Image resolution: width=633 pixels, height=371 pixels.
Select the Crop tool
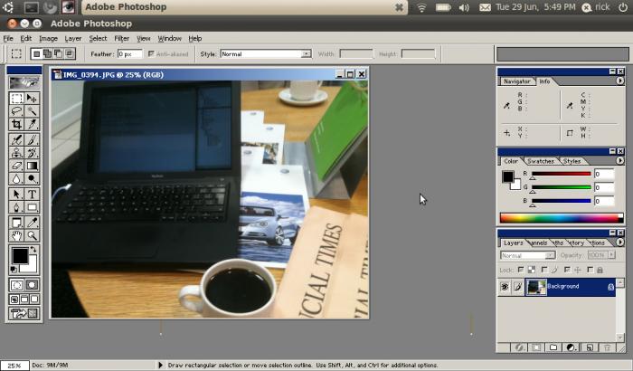pyautogui.click(x=16, y=124)
